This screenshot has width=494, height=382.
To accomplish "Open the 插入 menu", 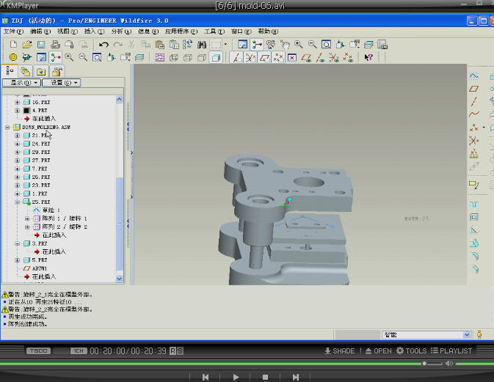I will pyautogui.click(x=94, y=32).
